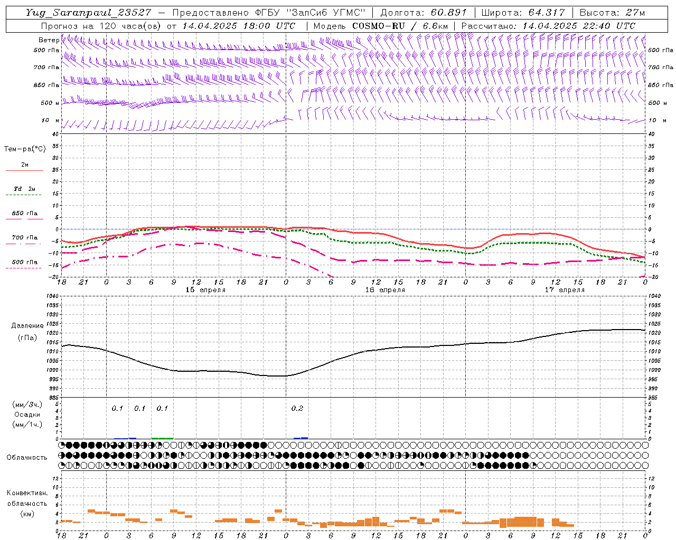Click the "Облачность" cloud cover label
Image resolution: width=676 pixels, height=540 pixels.
coord(27,457)
